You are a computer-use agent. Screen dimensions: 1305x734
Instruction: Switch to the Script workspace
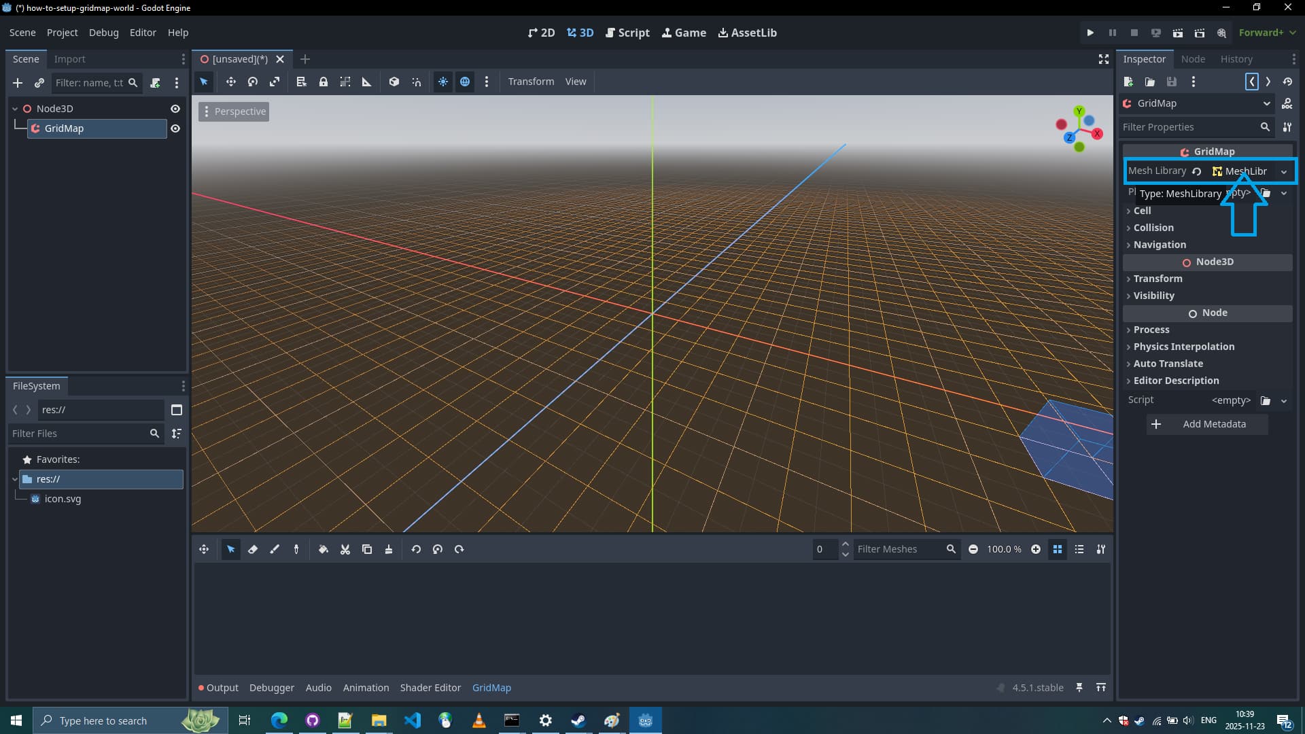[627, 33]
